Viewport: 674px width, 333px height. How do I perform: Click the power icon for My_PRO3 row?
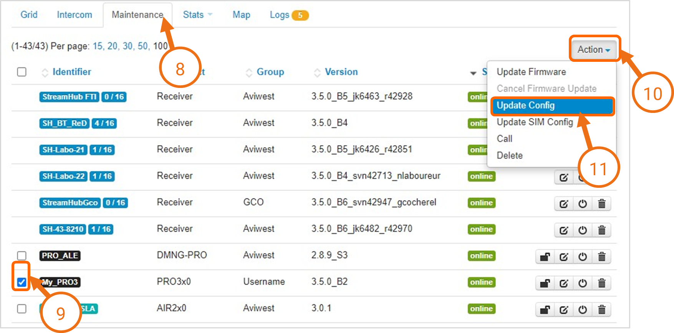[583, 283]
